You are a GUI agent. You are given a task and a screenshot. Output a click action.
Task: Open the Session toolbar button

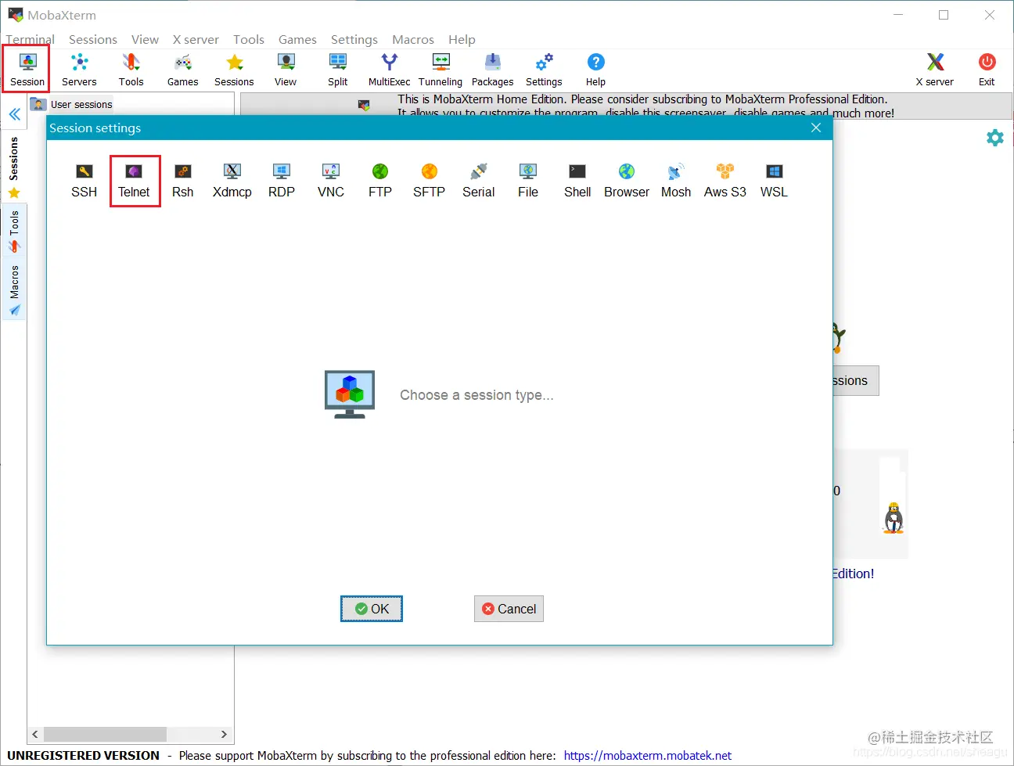(x=27, y=70)
